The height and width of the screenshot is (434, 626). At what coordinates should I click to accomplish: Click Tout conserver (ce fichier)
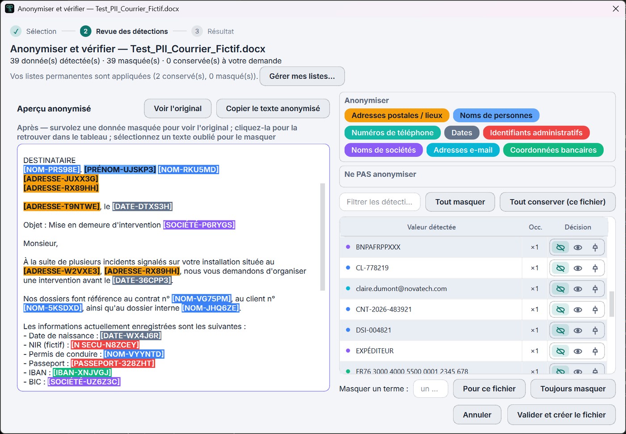558,202
